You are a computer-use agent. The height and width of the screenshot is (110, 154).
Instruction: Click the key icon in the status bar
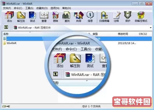(x=8, y=106)
